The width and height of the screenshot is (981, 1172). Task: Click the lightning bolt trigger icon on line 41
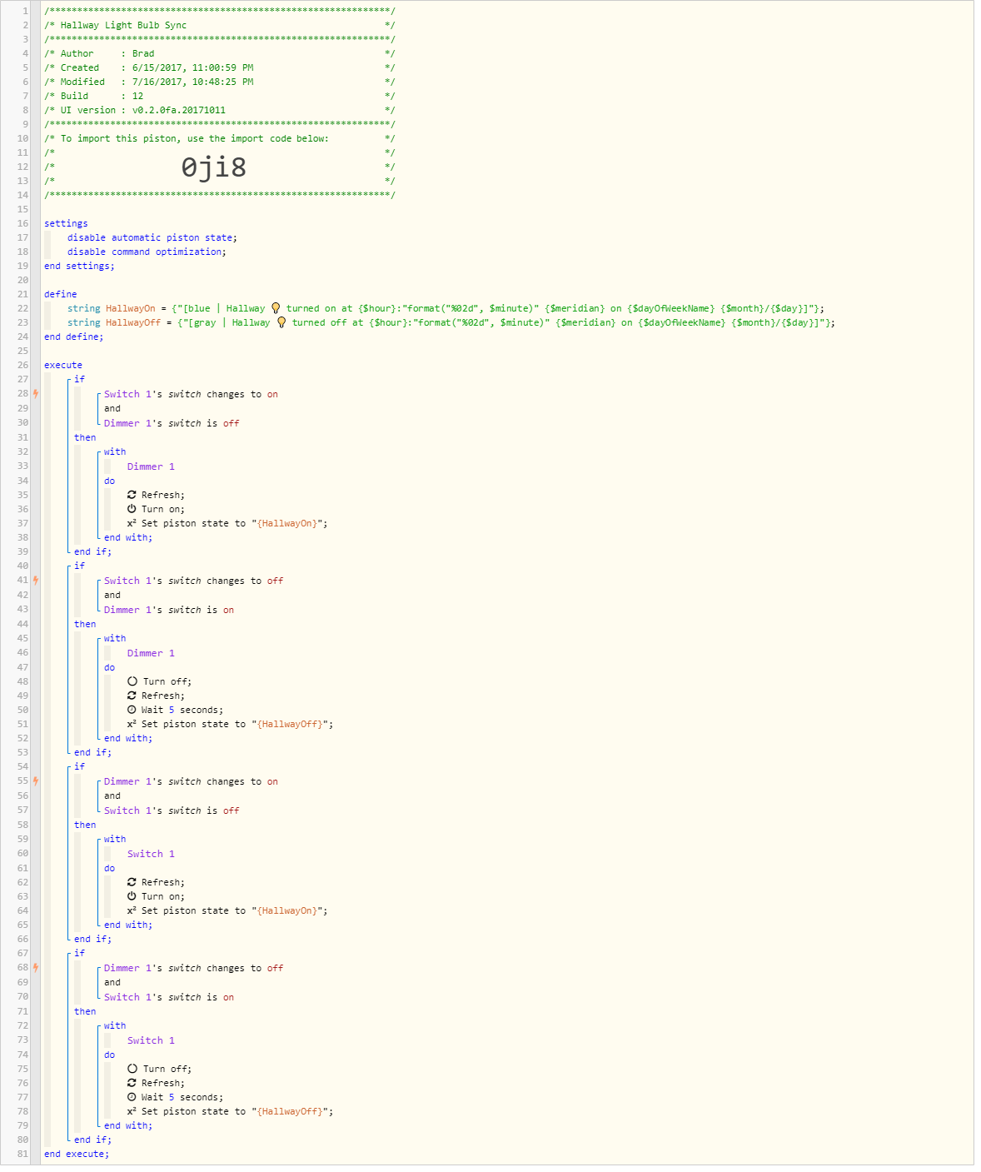pos(36,581)
